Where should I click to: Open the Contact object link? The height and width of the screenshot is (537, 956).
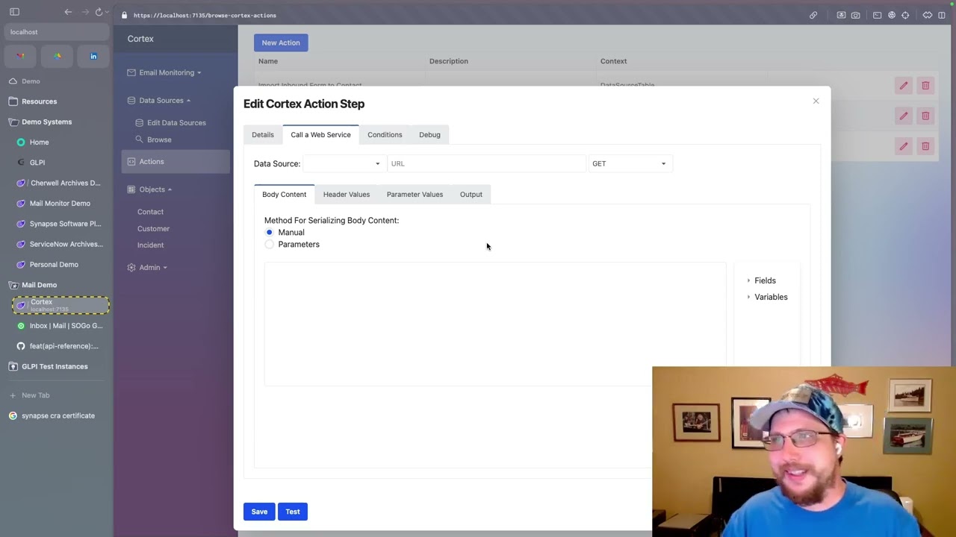tap(150, 212)
